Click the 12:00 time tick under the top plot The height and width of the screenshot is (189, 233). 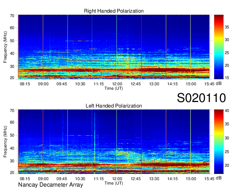pyautogui.click(x=117, y=84)
